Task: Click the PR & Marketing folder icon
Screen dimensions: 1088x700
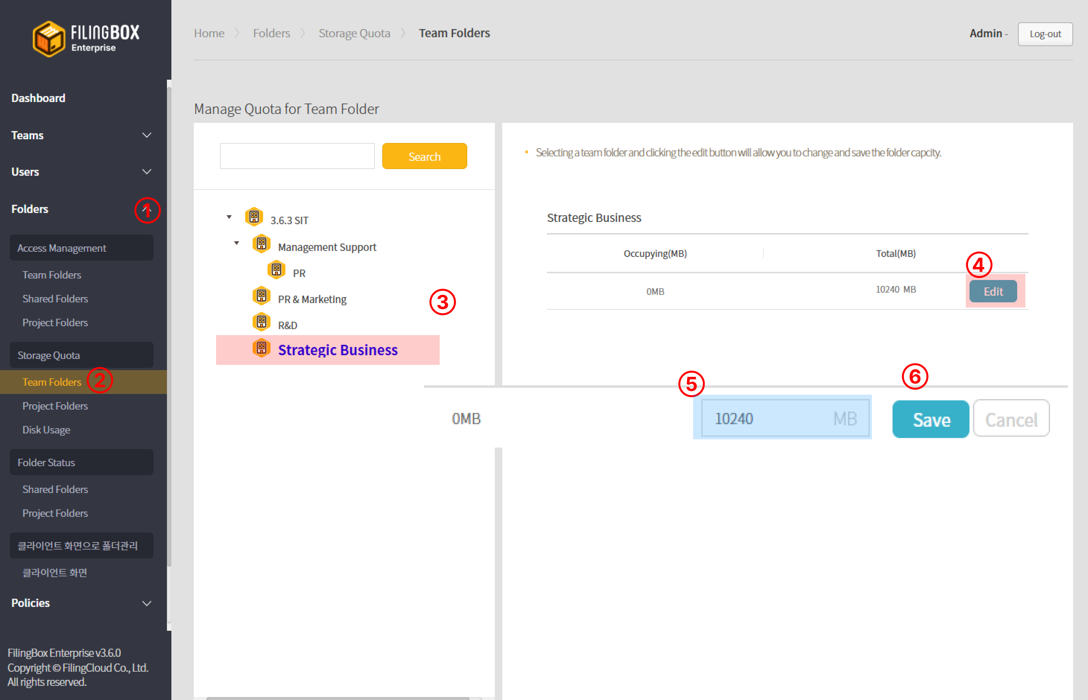Action: pyautogui.click(x=261, y=296)
